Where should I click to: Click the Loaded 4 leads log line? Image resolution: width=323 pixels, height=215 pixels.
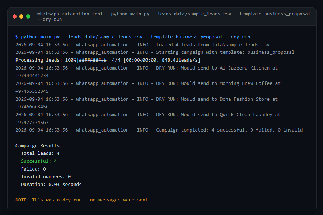click(142, 45)
